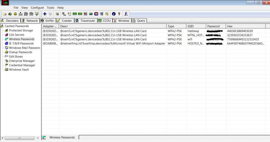Select Cached Passwords tree root
270x142 pixels.
coord(17,26)
